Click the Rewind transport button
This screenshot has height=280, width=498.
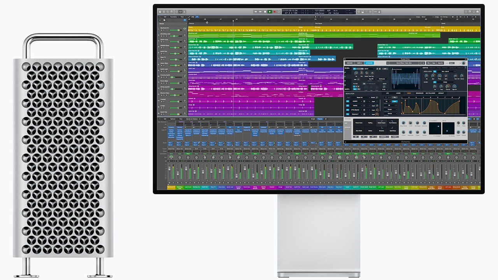coord(256,12)
